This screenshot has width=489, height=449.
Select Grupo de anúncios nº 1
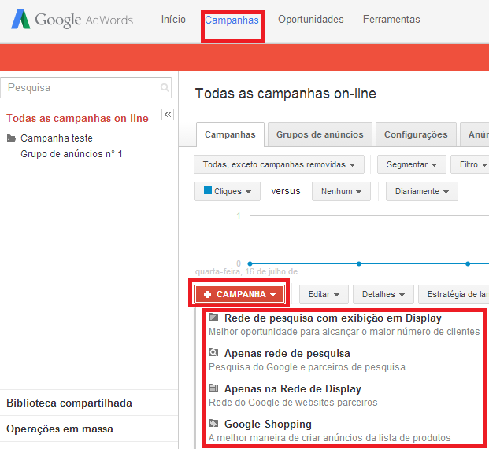(x=72, y=154)
